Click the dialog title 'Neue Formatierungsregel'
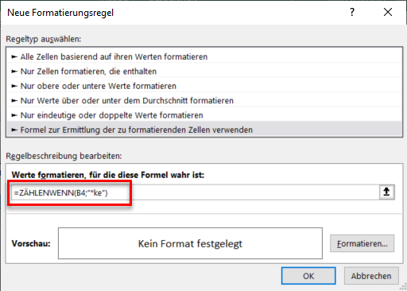Image resolution: width=407 pixels, height=291 pixels. (x=60, y=13)
